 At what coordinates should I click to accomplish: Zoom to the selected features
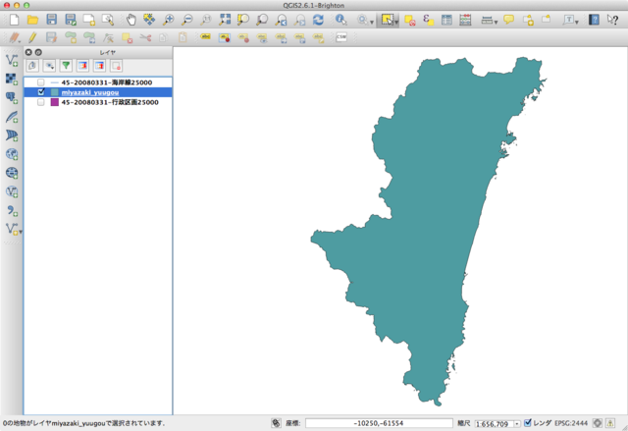243,20
